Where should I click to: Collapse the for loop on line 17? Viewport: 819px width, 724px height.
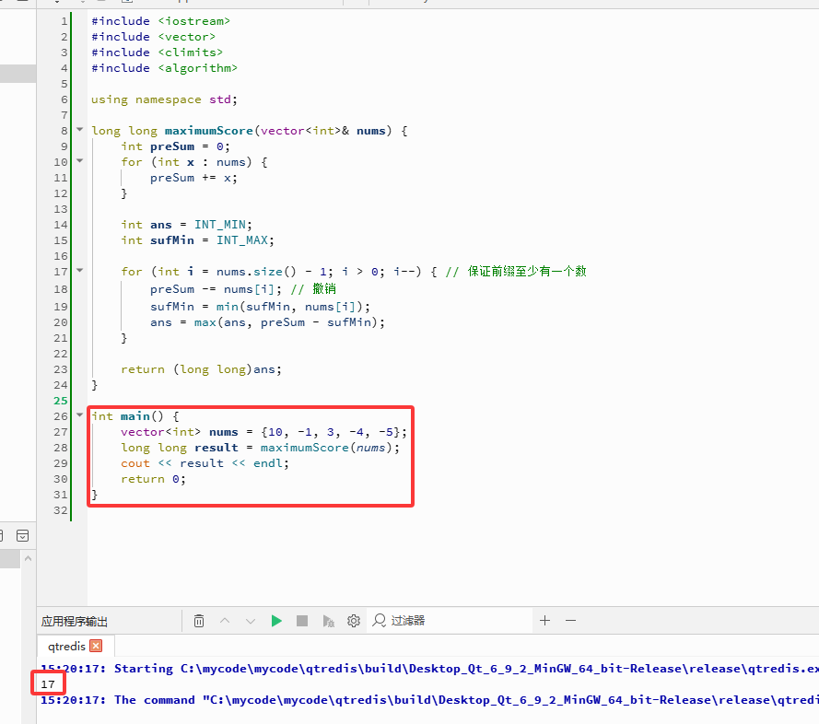click(79, 270)
